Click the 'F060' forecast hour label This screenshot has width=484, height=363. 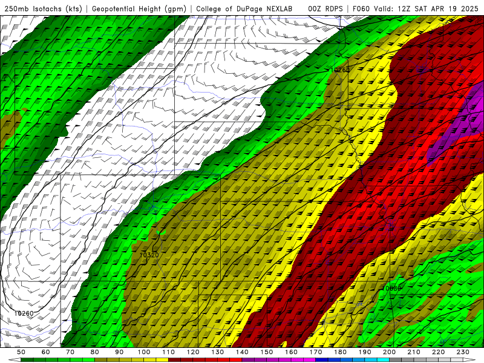pos(361,8)
